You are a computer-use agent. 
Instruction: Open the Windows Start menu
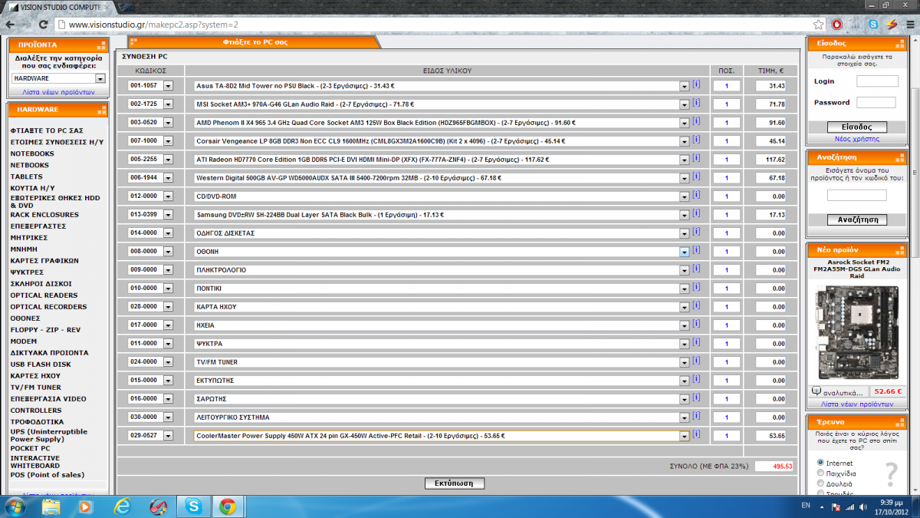point(15,506)
